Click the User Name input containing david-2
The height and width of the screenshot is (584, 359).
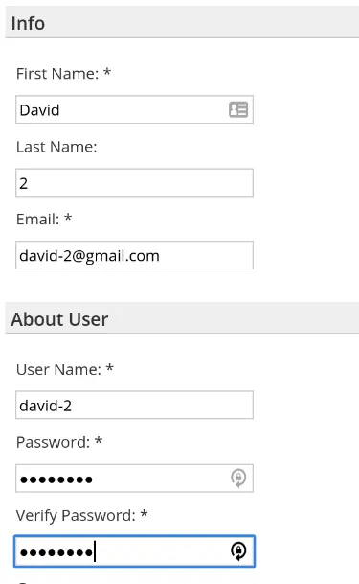tap(134, 405)
